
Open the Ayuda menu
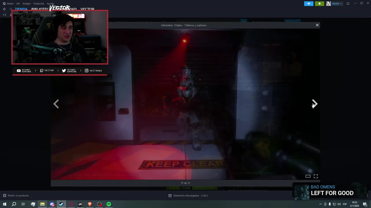point(50,3)
